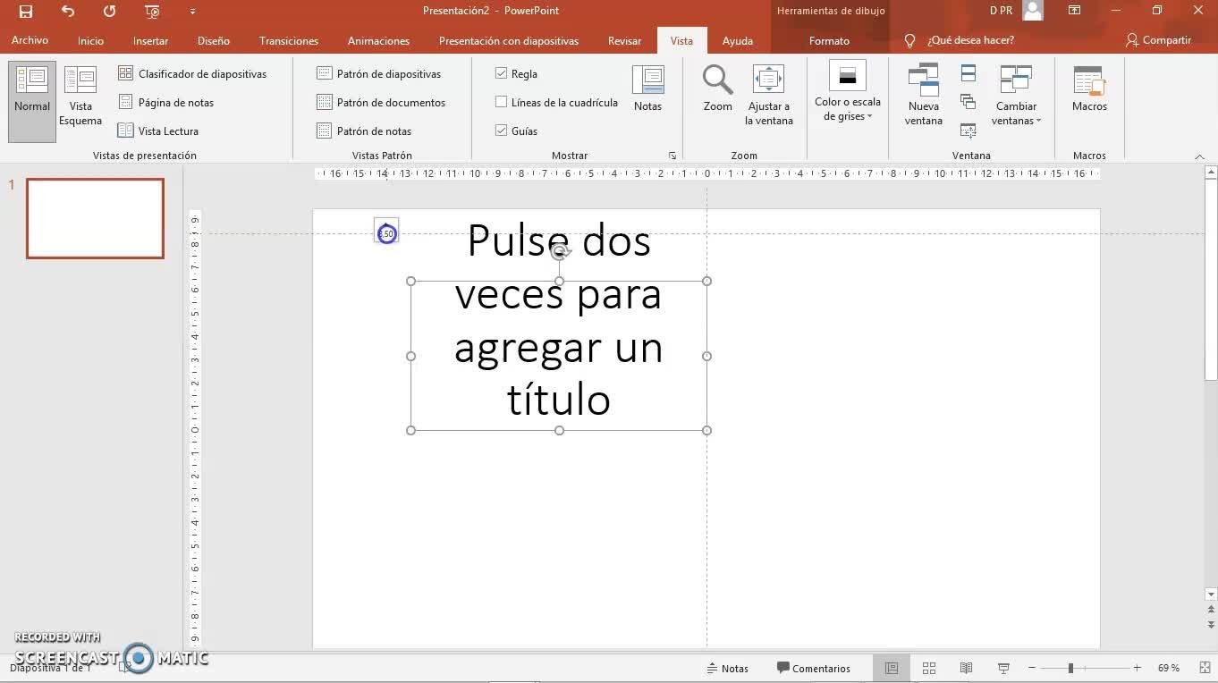Open Comentarios in the status bar
Viewport: 1218px width, 683px height.
tap(813, 668)
